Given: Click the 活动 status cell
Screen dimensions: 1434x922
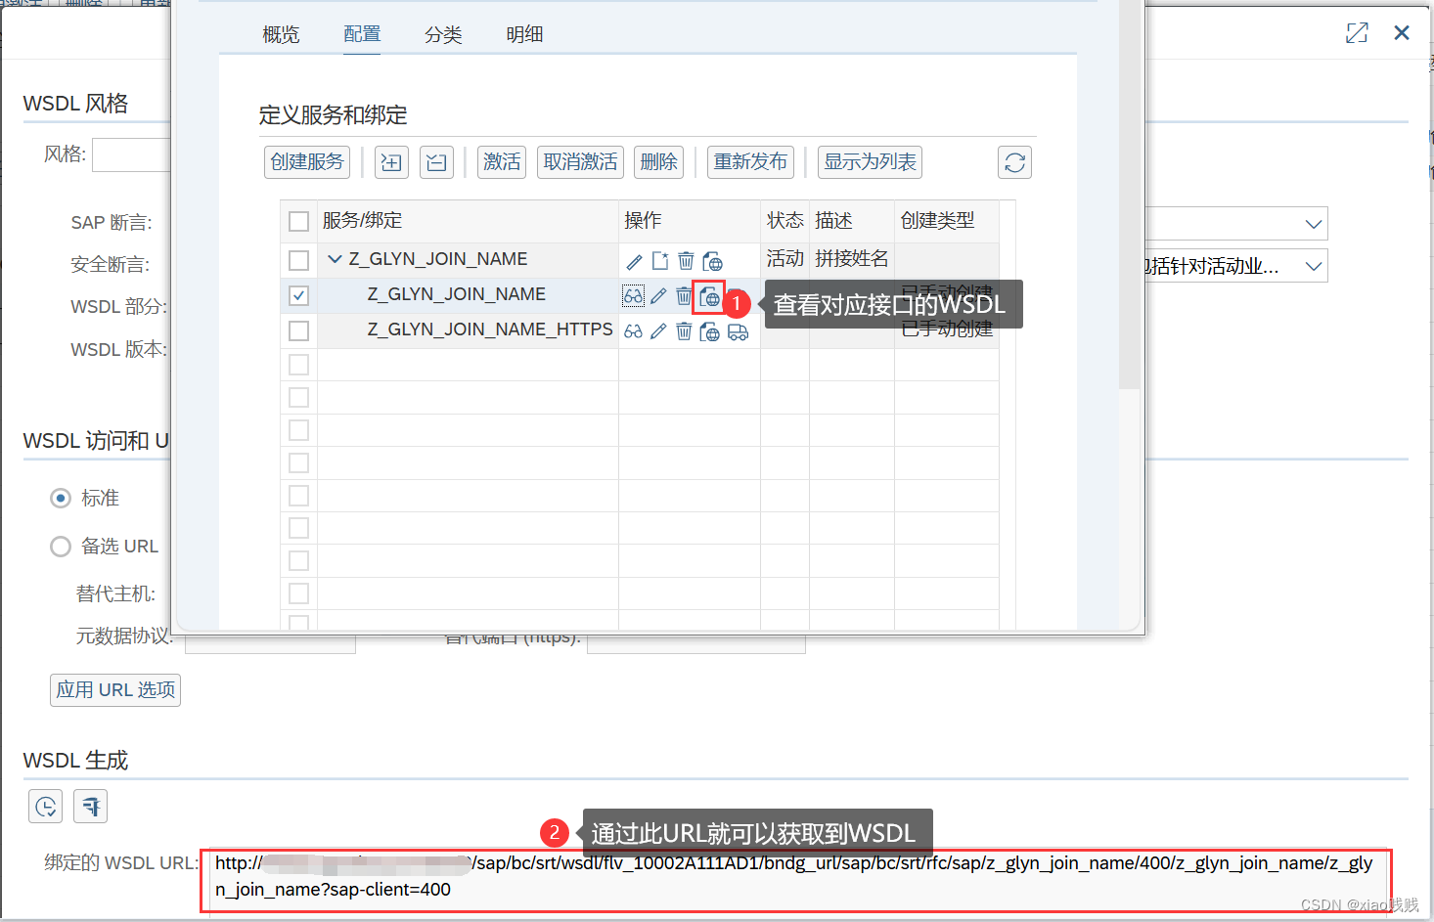Looking at the screenshot, I should 785,259.
